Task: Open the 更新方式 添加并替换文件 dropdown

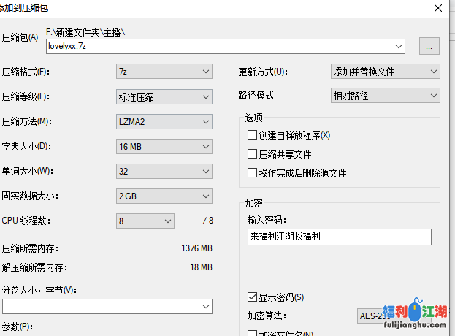Action: point(385,72)
